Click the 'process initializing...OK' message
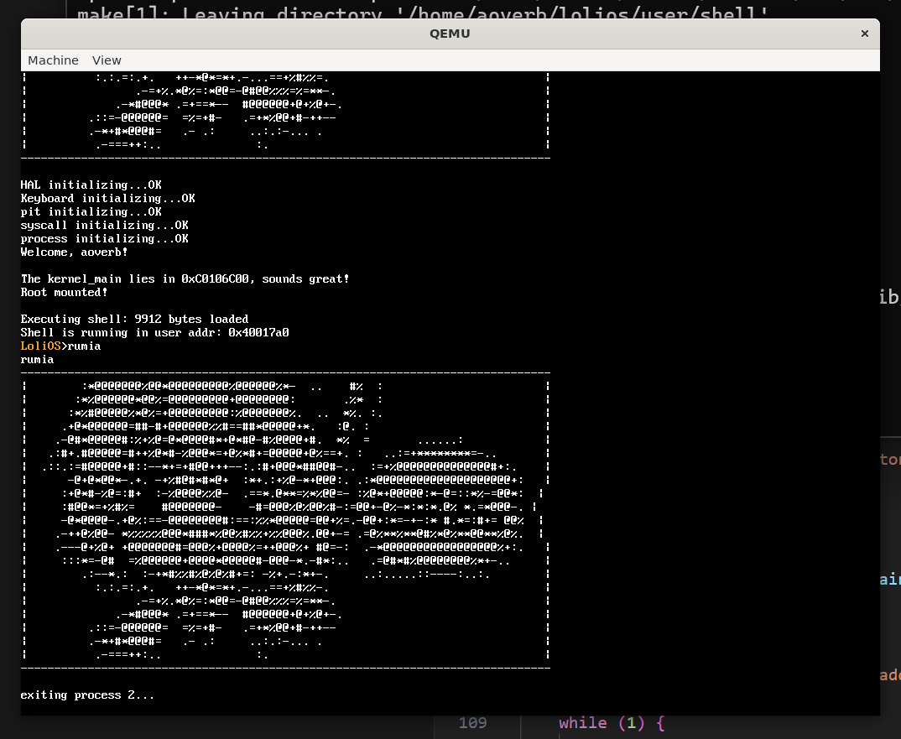This screenshot has height=739, width=901. [104, 239]
